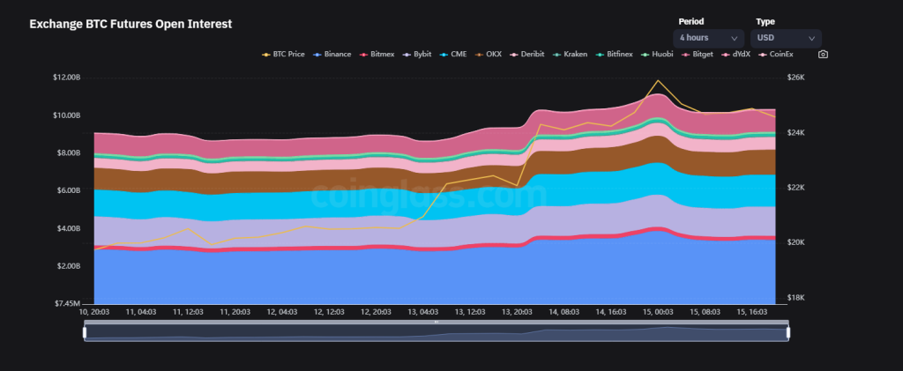Toggle Kraken legend series

click(571, 54)
